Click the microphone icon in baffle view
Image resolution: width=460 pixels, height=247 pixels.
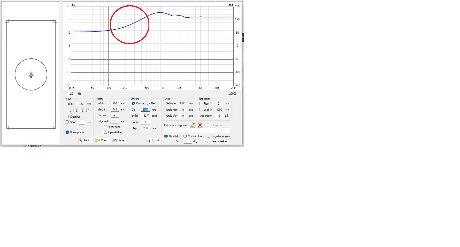pyautogui.click(x=31, y=74)
